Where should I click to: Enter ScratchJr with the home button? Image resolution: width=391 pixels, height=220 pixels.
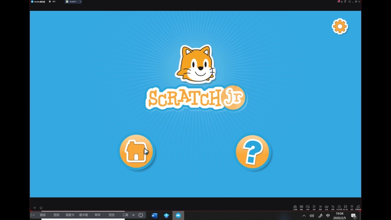pos(137,151)
